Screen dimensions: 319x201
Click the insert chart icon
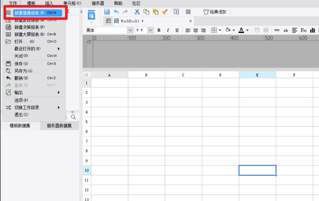click(x=312, y=30)
